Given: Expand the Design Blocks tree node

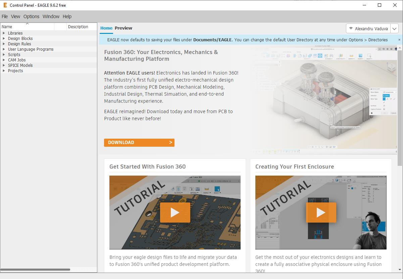Looking at the screenshot, I should click(x=4, y=39).
